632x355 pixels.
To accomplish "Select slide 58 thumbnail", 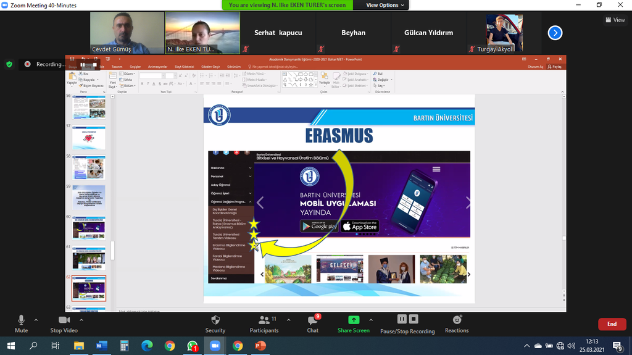I will 89,167.
